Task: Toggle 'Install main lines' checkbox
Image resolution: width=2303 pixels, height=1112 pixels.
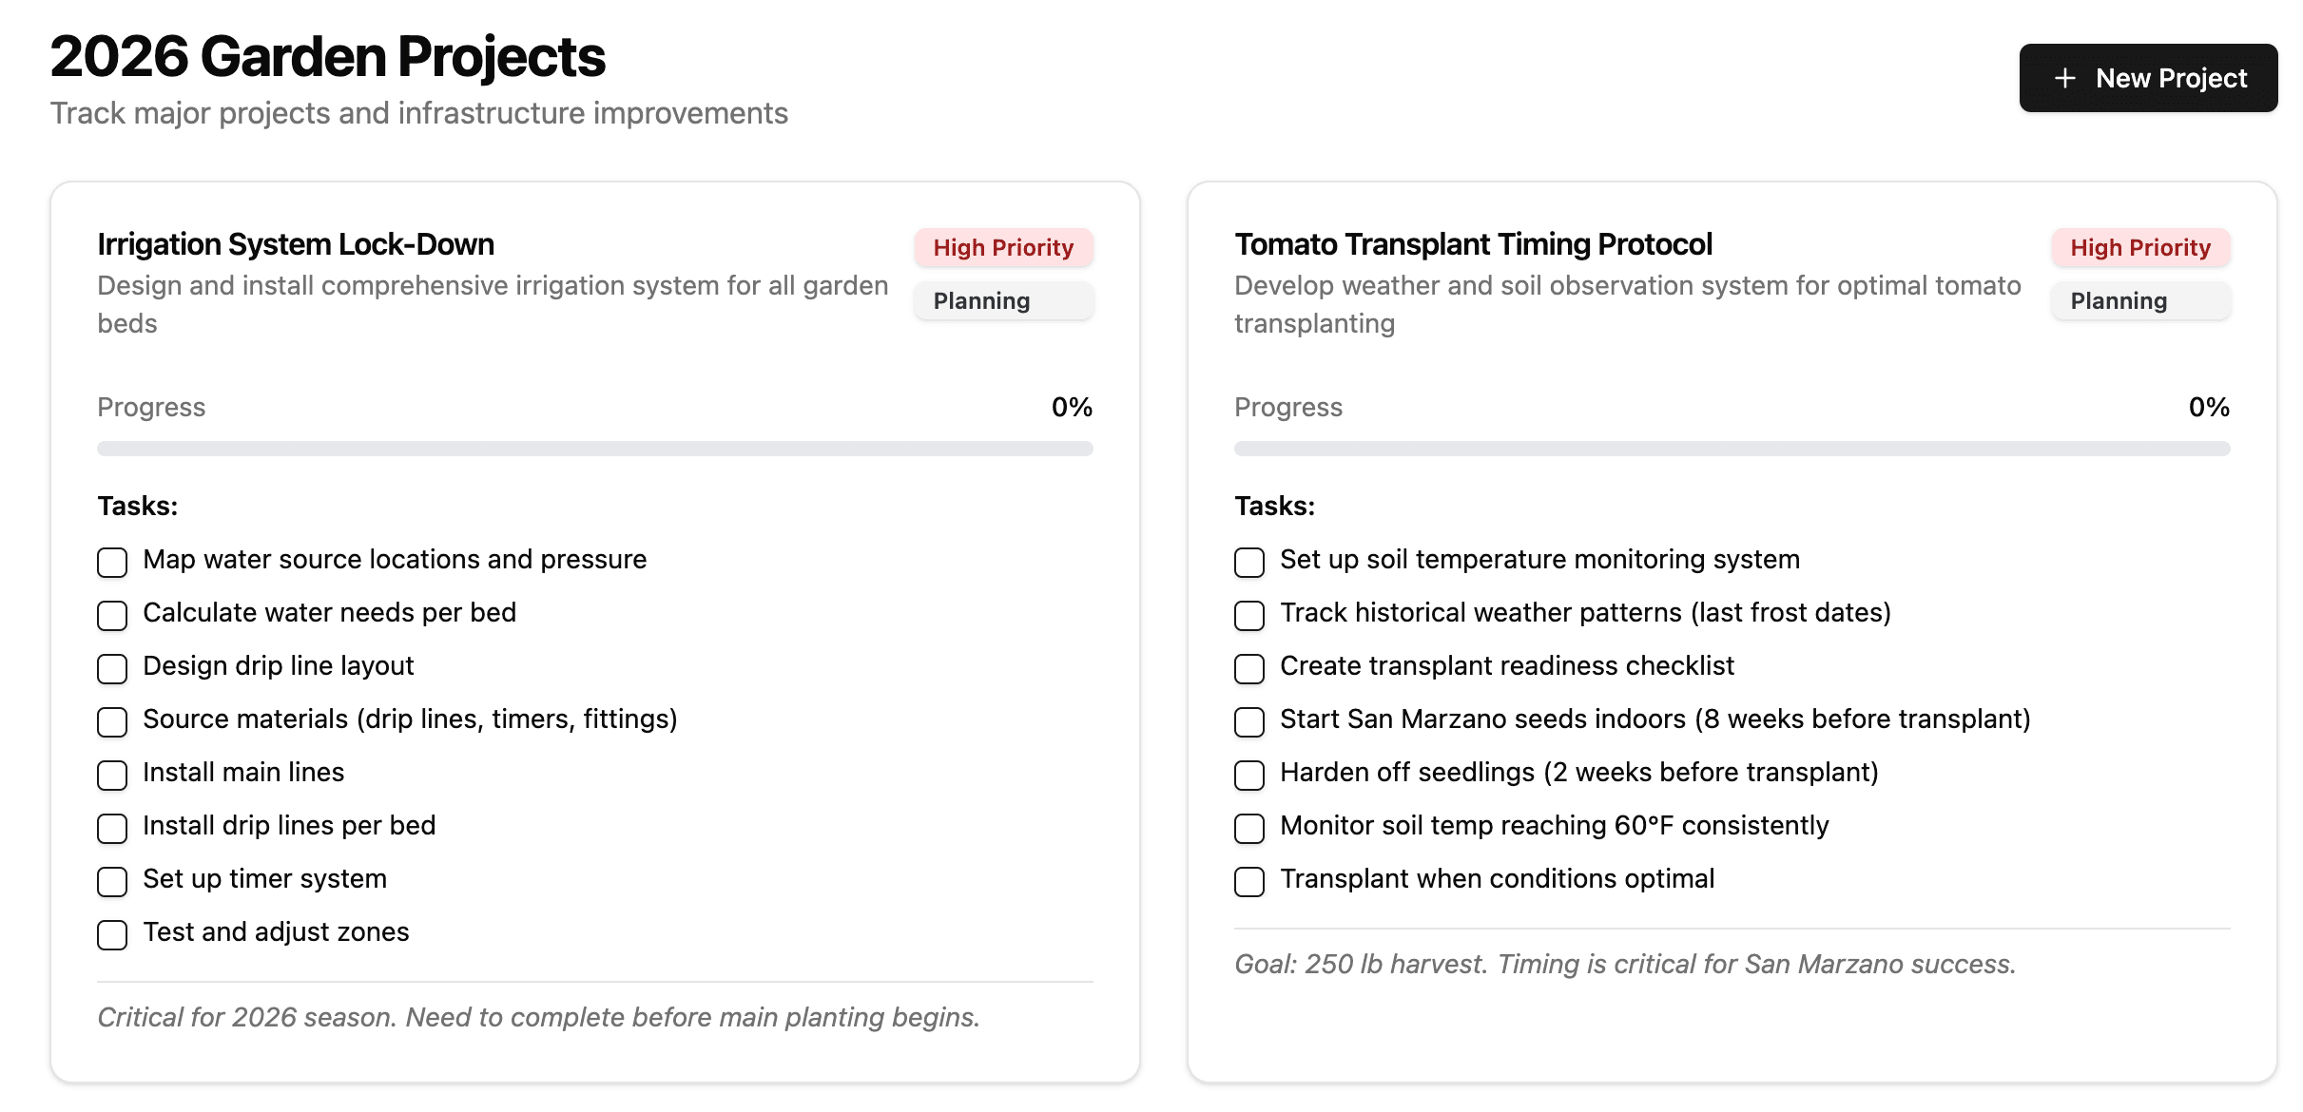Action: pos(112,775)
